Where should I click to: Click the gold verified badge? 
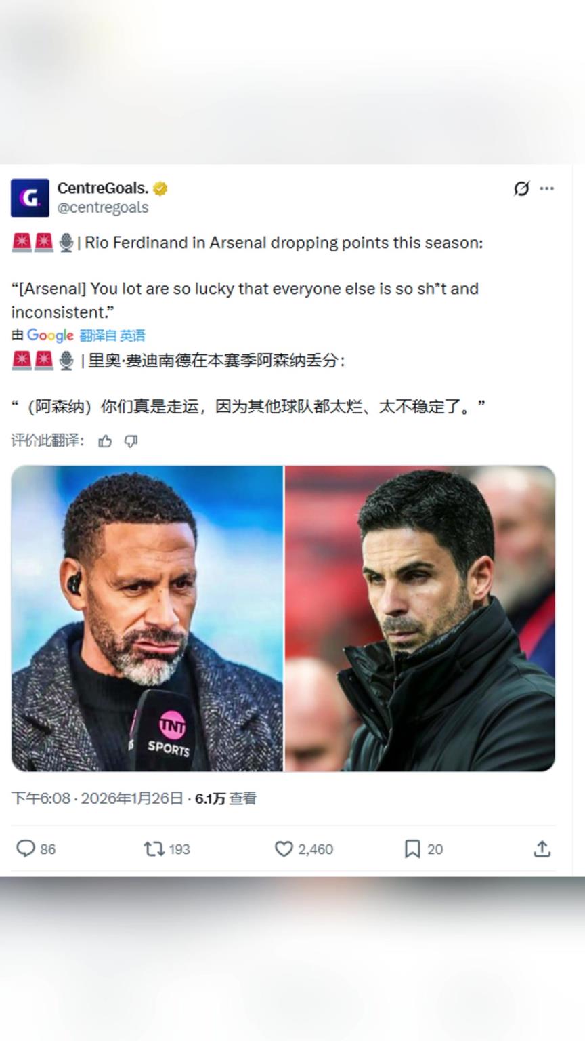click(160, 188)
